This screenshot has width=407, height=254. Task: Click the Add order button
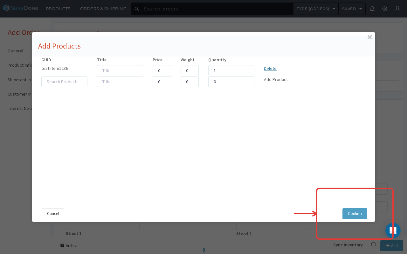pyautogui.click(x=392, y=246)
